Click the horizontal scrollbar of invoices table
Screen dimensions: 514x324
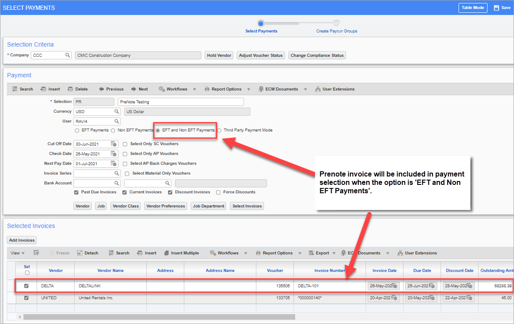click(x=159, y=317)
